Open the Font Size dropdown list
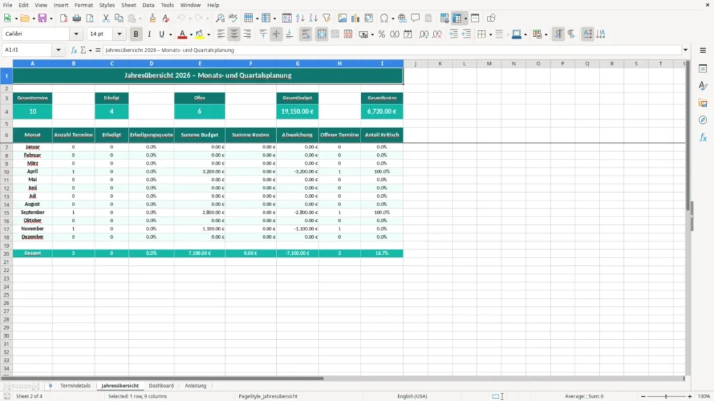 (119, 33)
